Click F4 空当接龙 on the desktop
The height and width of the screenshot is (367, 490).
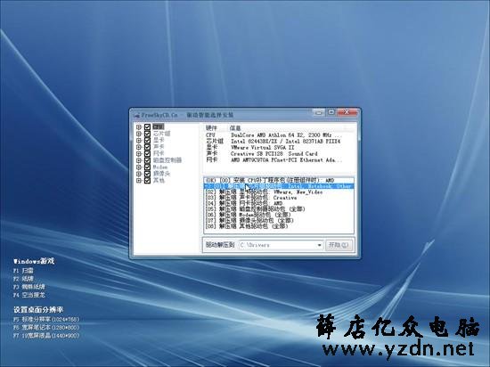click(x=29, y=295)
